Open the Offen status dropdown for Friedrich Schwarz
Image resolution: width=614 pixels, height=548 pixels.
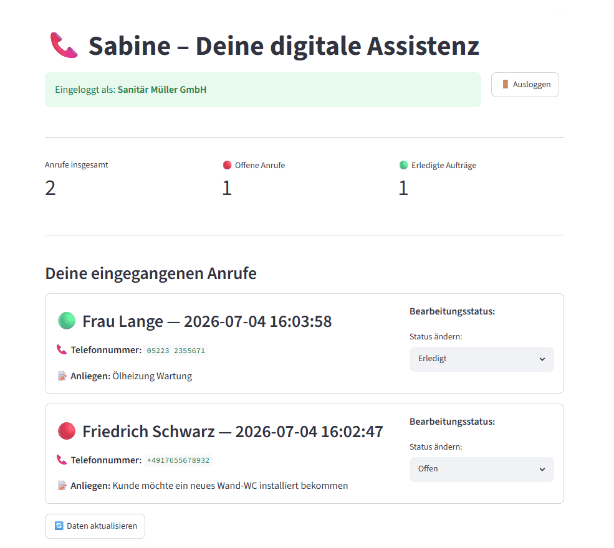point(482,470)
